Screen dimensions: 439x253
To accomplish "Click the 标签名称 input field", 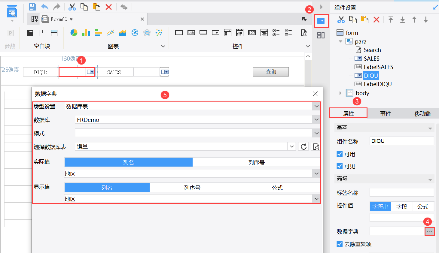I will pyautogui.click(x=402, y=192).
